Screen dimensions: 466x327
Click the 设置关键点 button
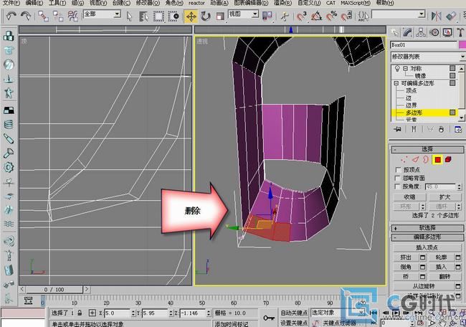[x=294, y=323]
